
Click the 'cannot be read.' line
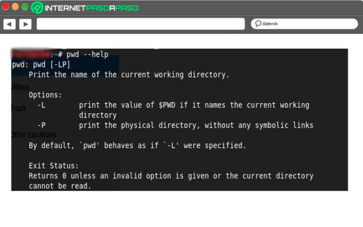point(60,186)
